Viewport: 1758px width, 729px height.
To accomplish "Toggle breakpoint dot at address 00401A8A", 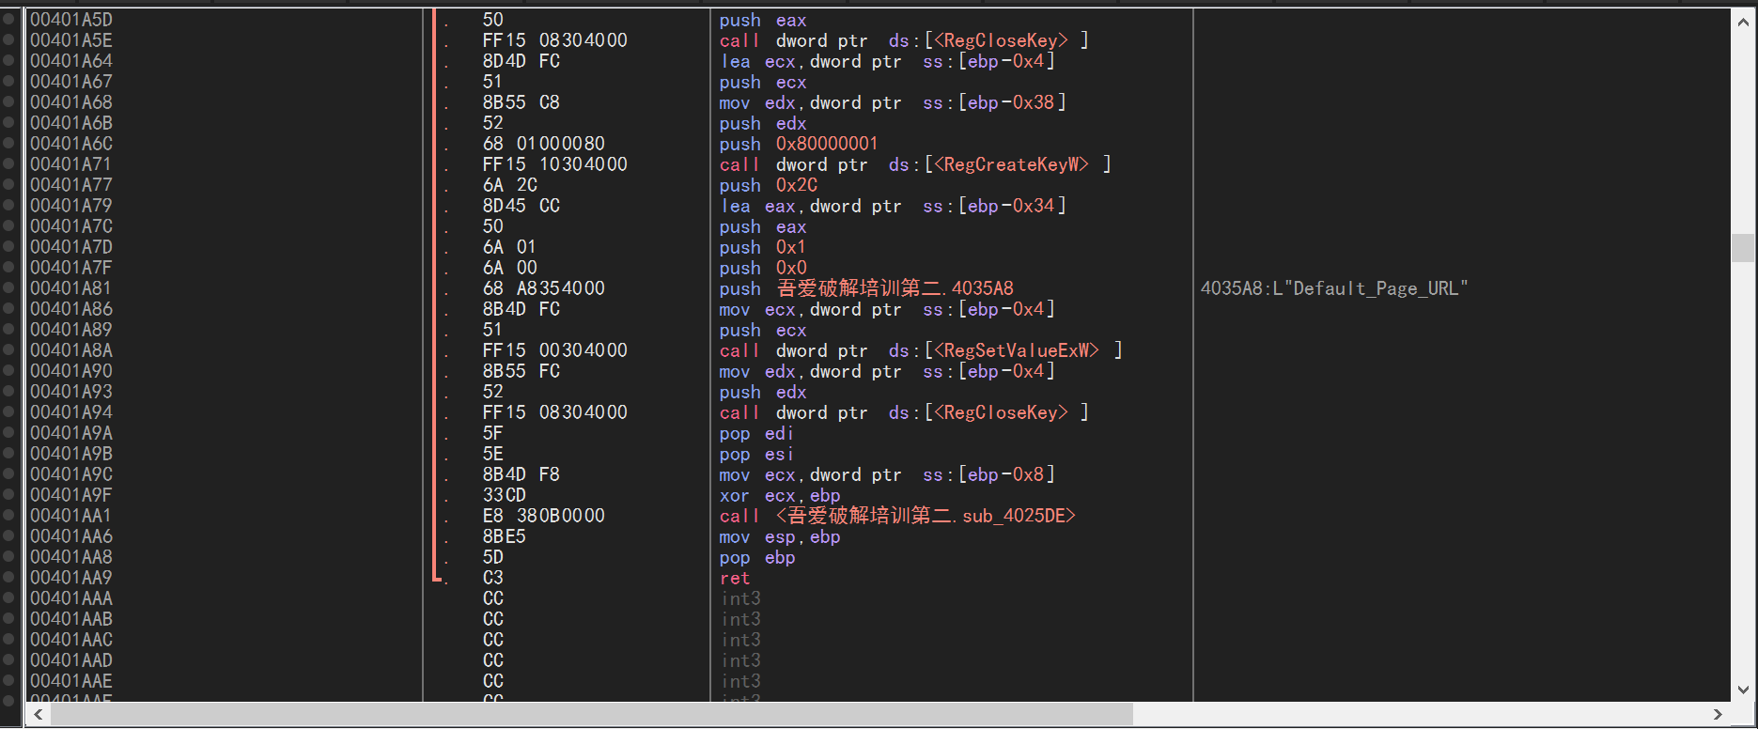I will [x=9, y=350].
